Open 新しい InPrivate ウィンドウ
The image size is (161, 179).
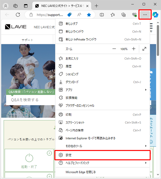pos(102,39)
